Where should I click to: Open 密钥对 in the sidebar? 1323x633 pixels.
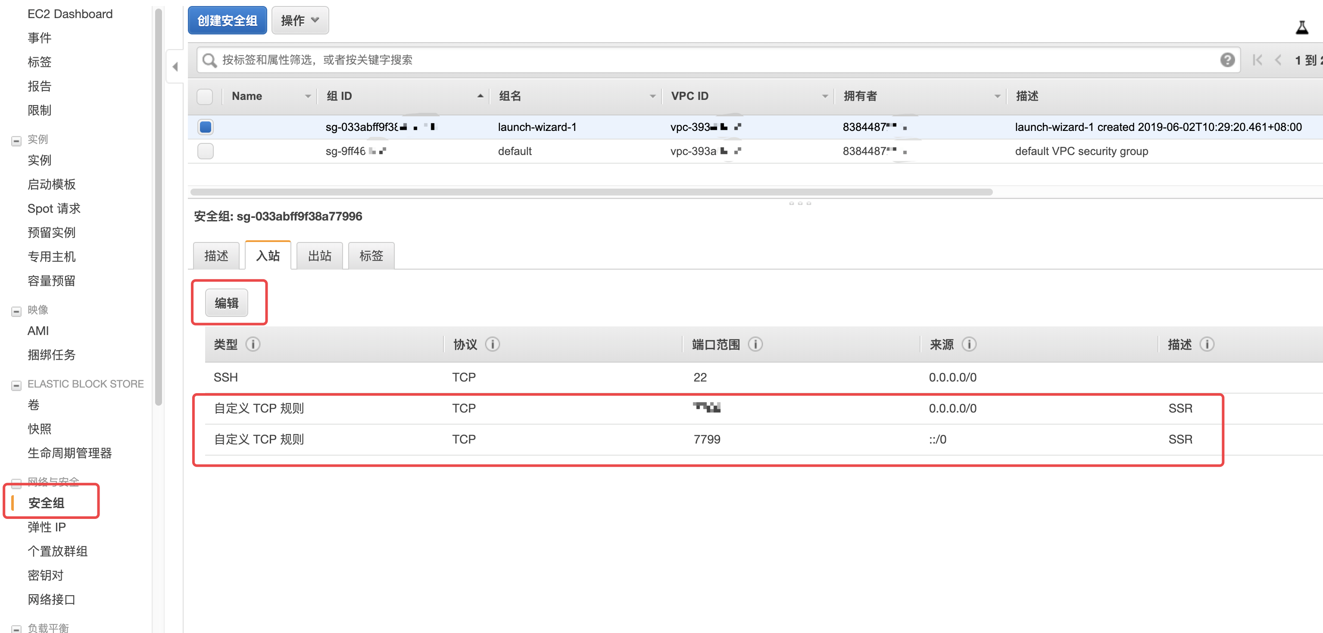[45, 575]
